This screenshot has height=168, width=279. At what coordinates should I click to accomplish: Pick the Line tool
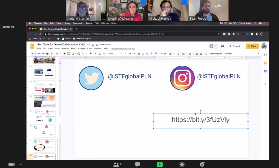click(83, 54)
